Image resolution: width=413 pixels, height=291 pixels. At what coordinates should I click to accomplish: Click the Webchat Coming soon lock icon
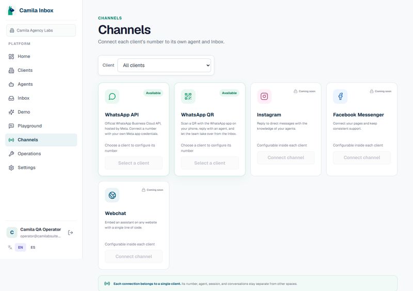point(144,190)
